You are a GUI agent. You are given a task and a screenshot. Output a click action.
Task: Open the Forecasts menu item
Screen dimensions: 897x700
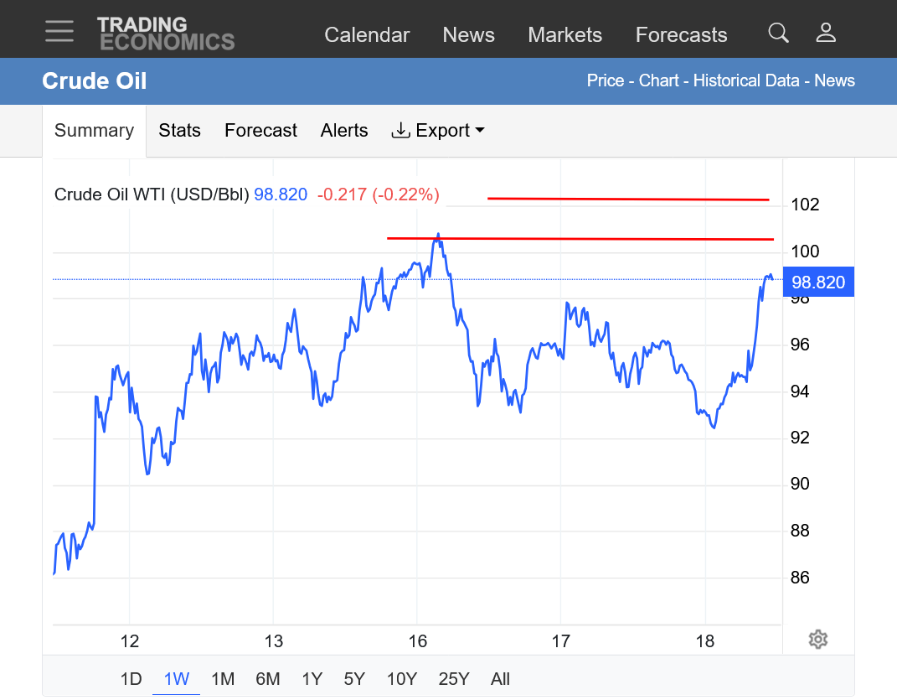point(681,35)
